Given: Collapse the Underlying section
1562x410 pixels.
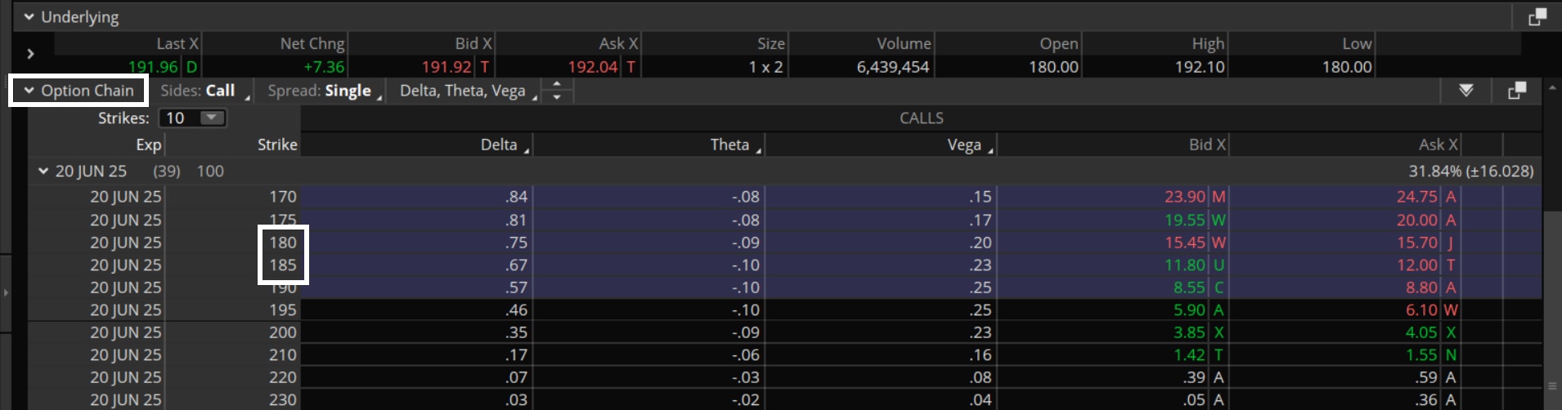Looking at the screenshot, I should tap(29, 16).
